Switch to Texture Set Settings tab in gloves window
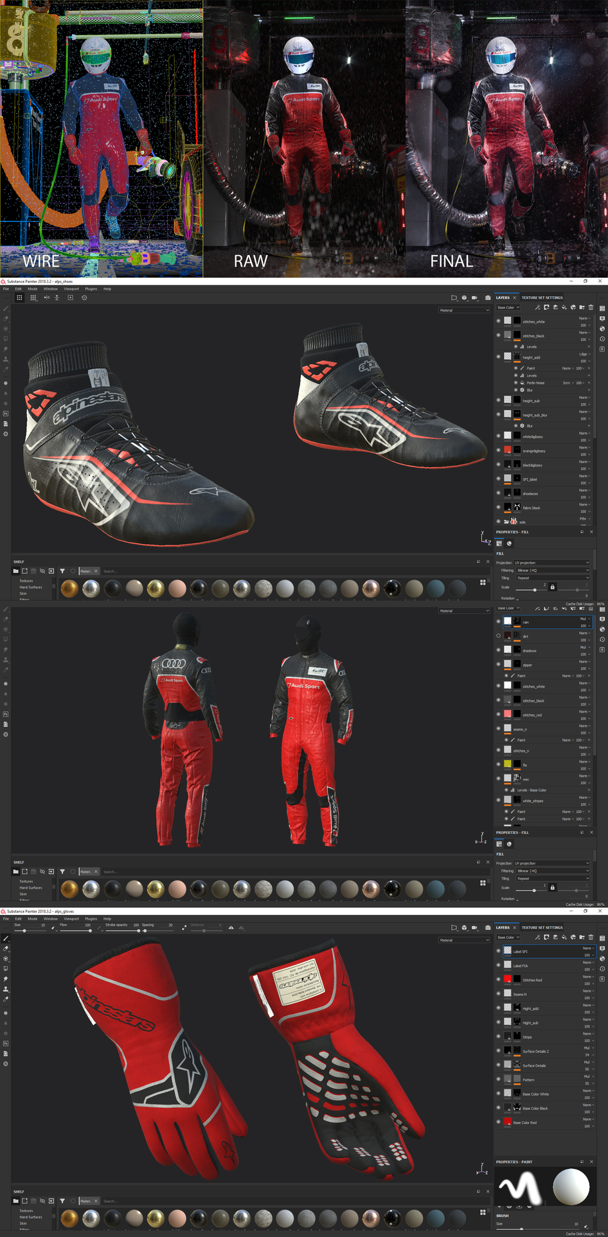Screen dimensions: 608x1237 coord(542,927)
